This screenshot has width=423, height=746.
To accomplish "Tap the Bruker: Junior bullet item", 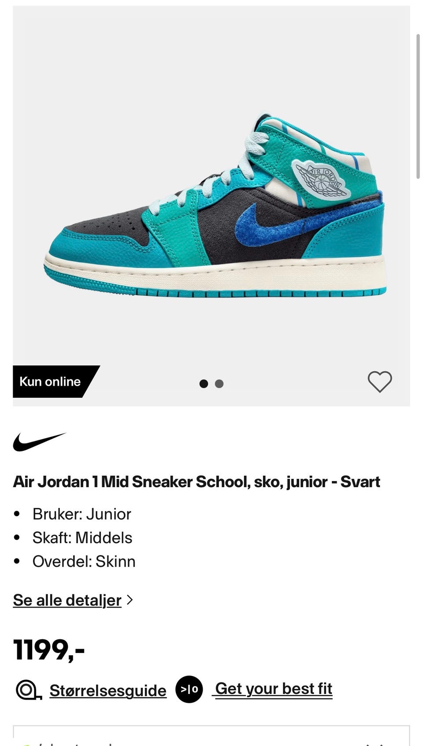I will (82, 514).
